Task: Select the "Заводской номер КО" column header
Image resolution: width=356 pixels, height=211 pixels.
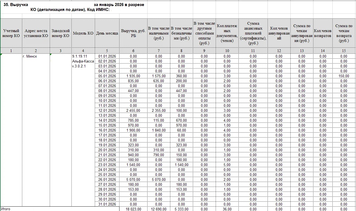Action: 61,33
